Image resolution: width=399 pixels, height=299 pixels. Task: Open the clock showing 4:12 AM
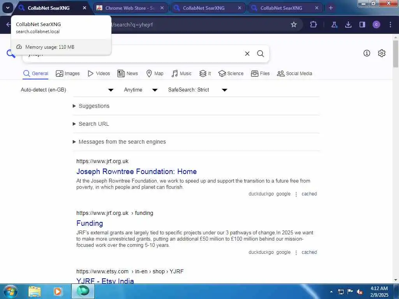pyautogui.click(x=379, y=292)
